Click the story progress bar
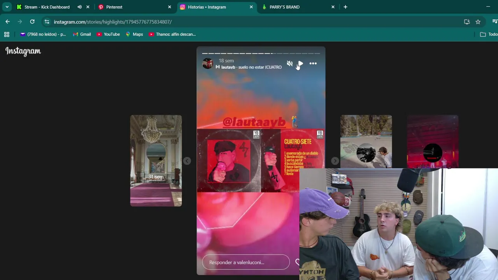498x280 pixels. tap(261, 53)
